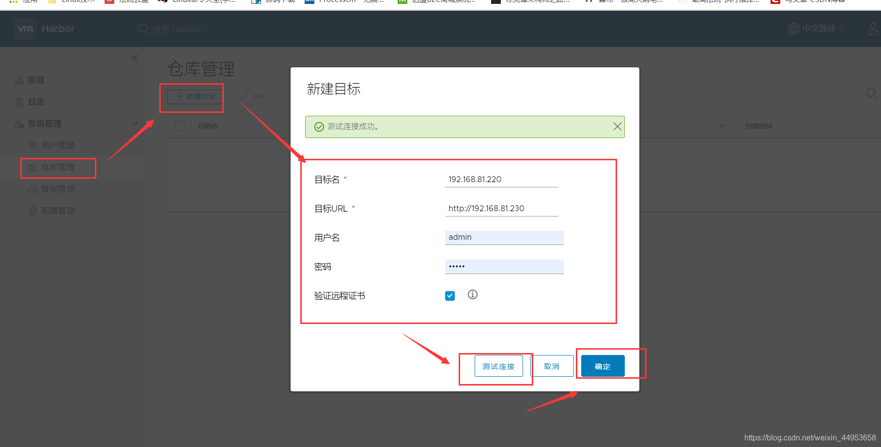Toggle the 验证远程证书 checkbox
This screenshot has height=447, width=881.
point(450,296)
